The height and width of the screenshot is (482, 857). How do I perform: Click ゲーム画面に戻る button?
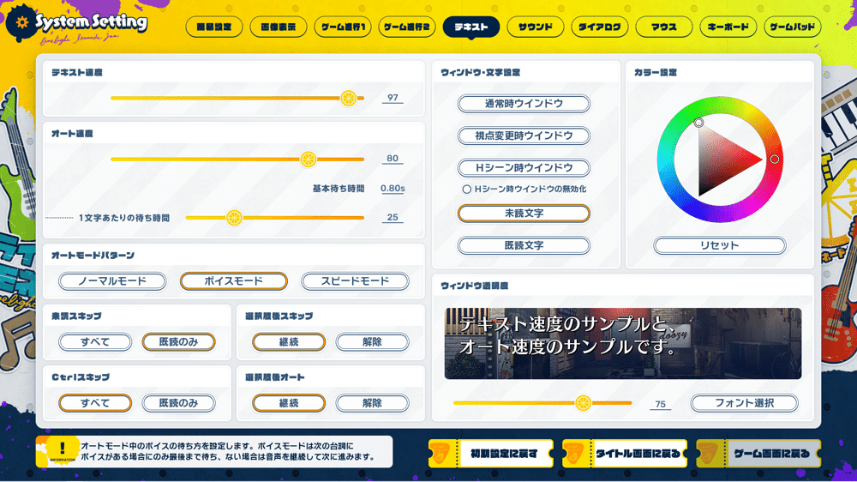tap(758, 454)
